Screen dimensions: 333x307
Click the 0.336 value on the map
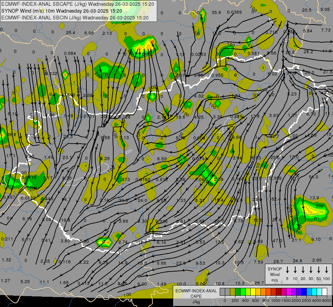pyautogui.click(x=162, y=222)
